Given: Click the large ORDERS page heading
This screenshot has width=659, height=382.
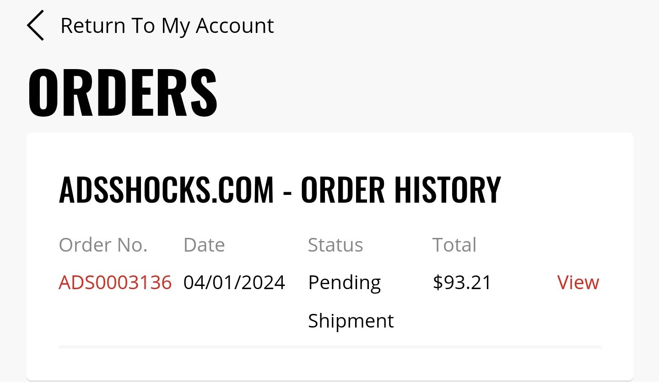Looking at the screenshot, I should (123, 92).
